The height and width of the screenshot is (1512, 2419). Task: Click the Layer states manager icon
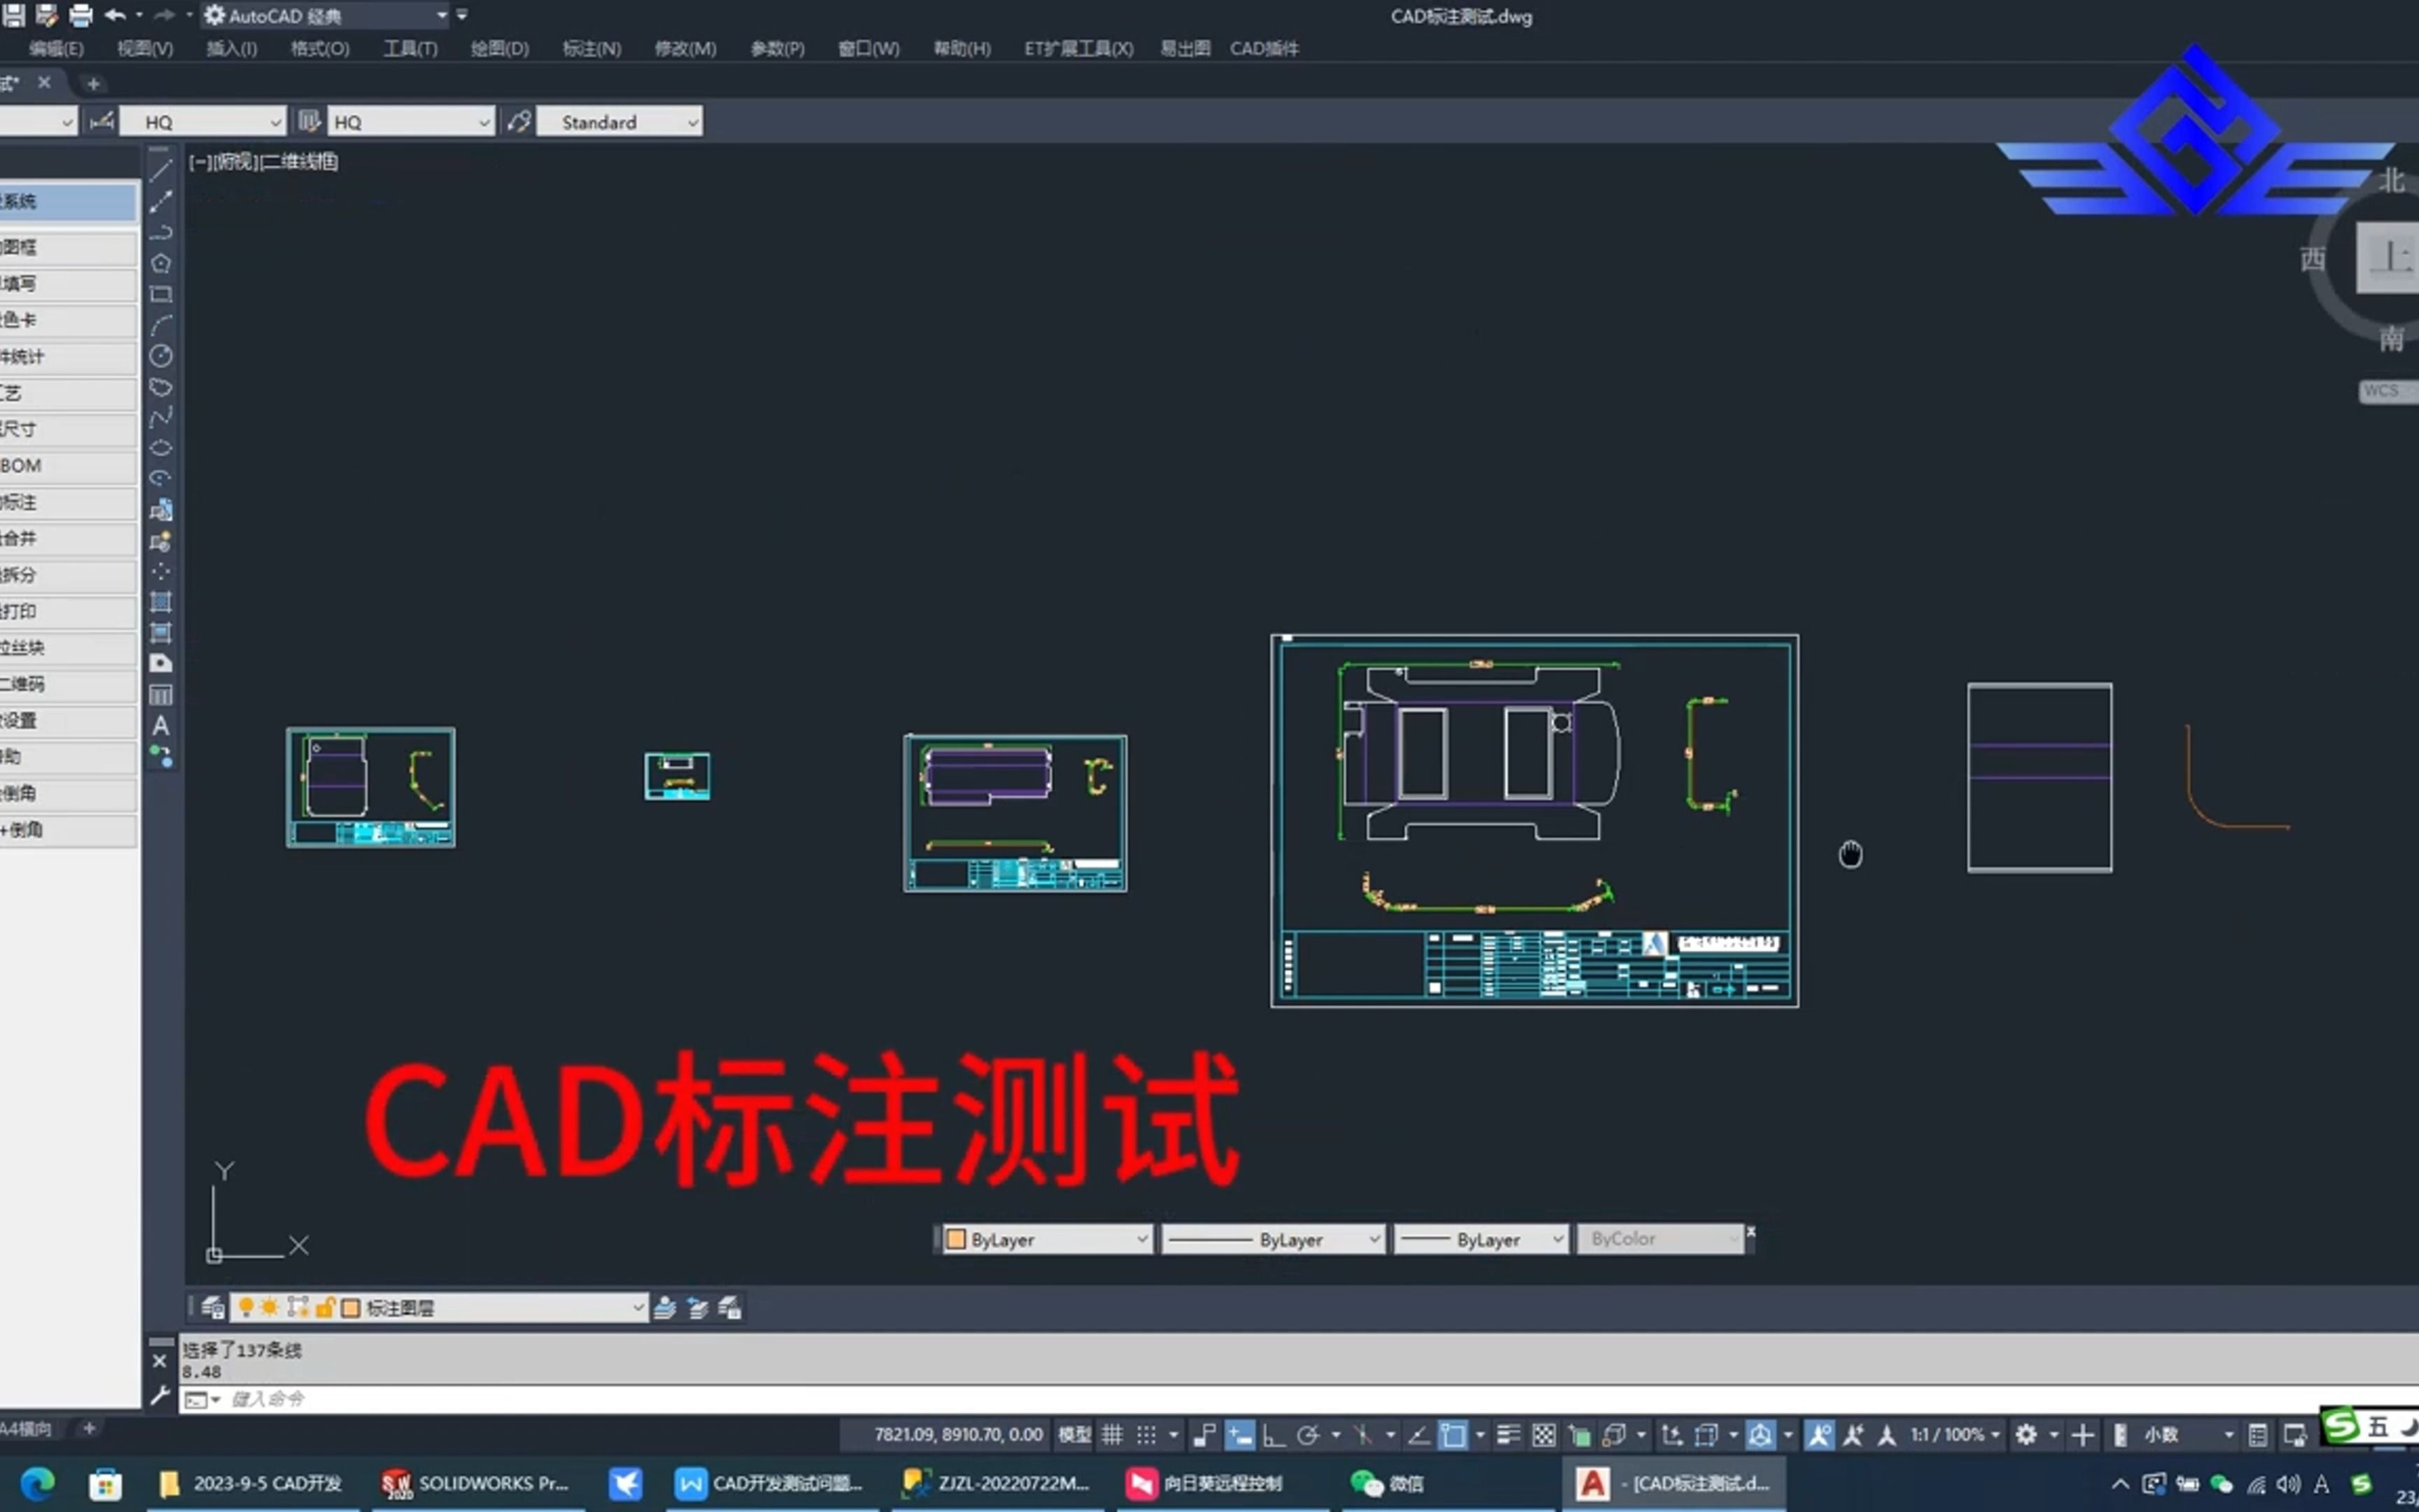(731, 1307)
